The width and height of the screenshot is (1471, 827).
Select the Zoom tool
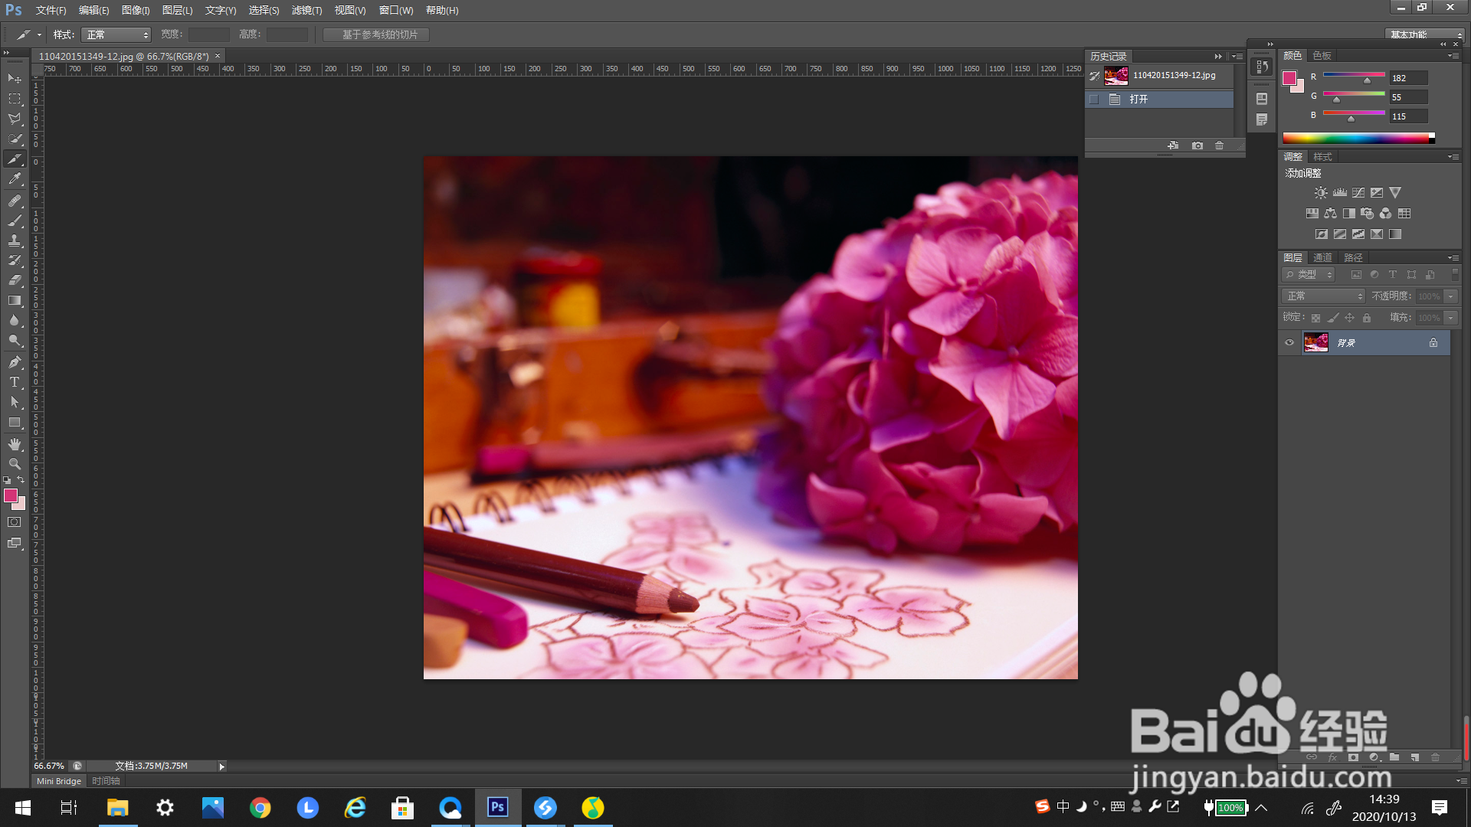15,464
